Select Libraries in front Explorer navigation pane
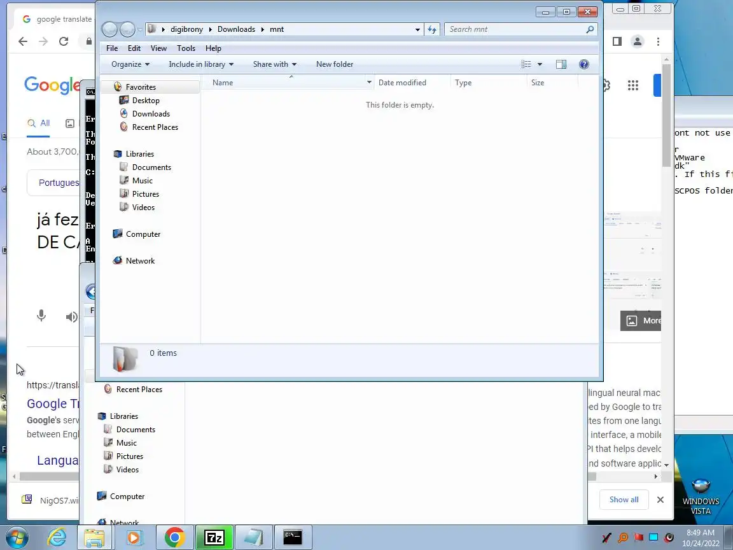 [139, 154]
